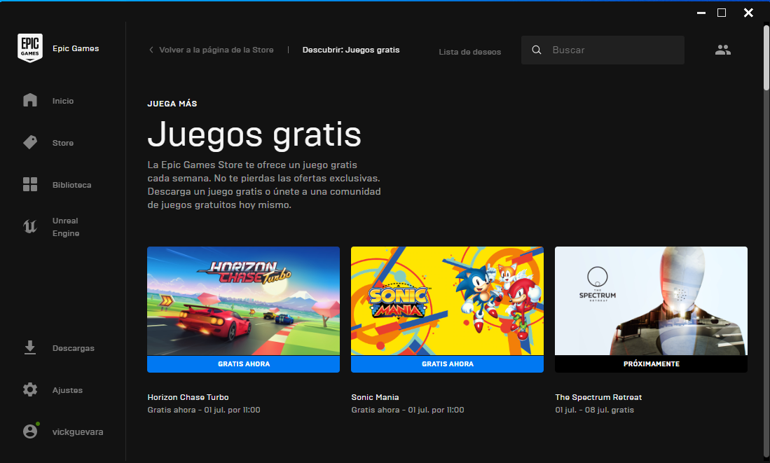770x463 pixels.
Task: Select Unreal Engine in the sidebar
Action: [x=66, y=227]
